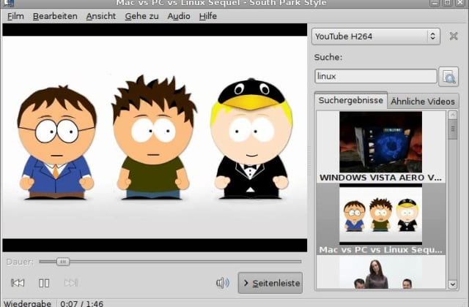The width and height of the screenshot is (469, 307).
Task: Switch to the Suchergebnisse tab
Action: [350, 101]
